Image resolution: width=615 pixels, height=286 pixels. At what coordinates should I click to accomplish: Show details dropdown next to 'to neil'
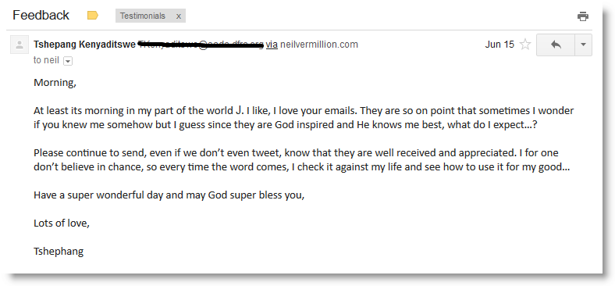68,61
